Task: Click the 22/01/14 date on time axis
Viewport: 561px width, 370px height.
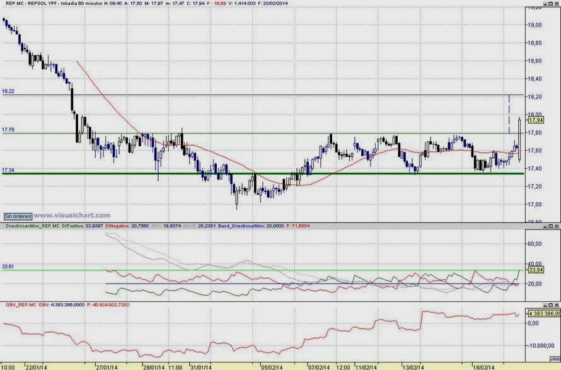Action: tap(37, 367)
